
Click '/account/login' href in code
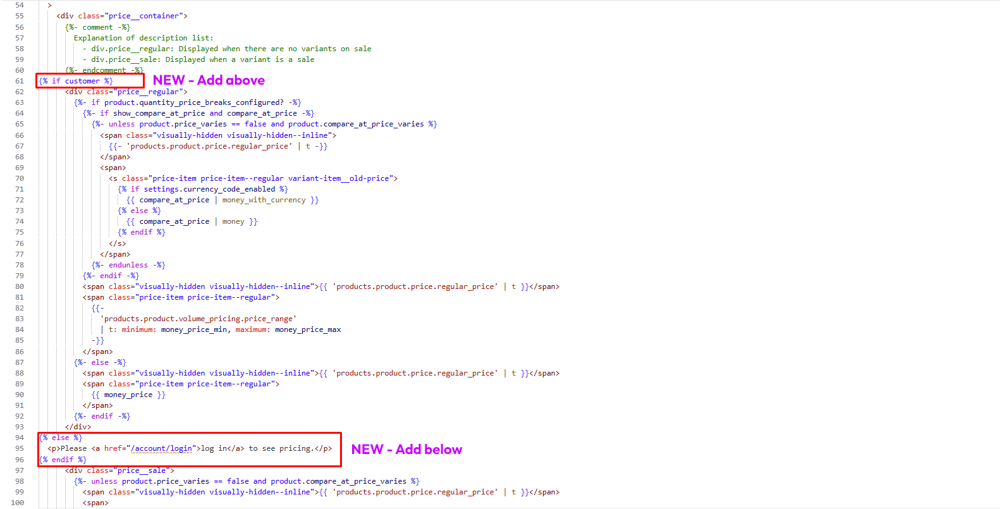[x=161, y=448]
